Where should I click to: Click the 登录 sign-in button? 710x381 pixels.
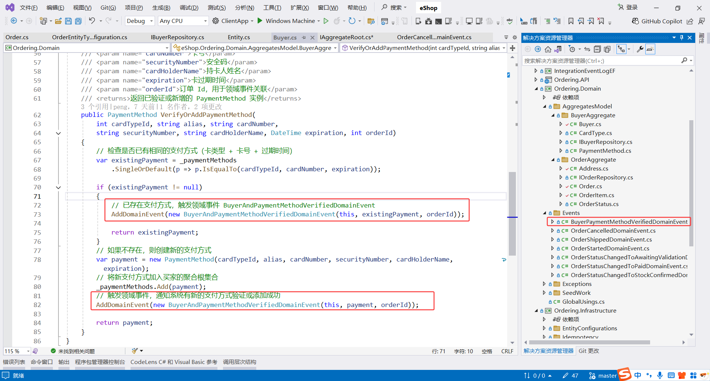tap(628, 7)
